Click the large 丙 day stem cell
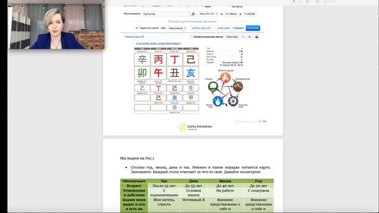The height and width of the screenshot is (213, 379). pyautogui.click(x=158, y=59)
